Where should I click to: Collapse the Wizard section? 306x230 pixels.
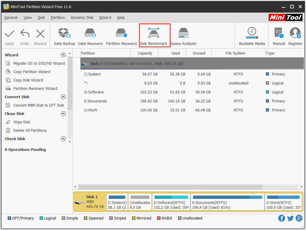63,55
